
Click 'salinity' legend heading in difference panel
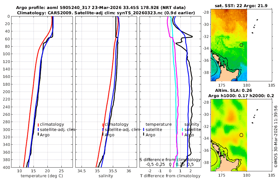(192, 124)
